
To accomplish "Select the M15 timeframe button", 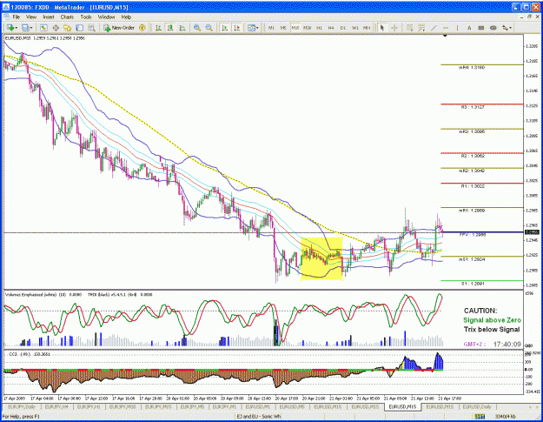I will click(295, 28).
